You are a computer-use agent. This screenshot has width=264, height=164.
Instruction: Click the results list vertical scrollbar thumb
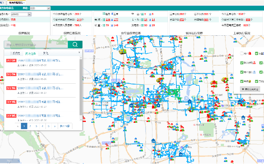click(81, 87)
